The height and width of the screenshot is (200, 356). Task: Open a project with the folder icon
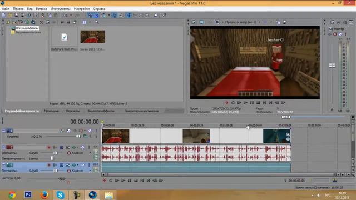click(10, 15)
